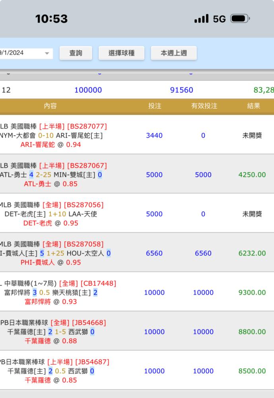Click summary valid bet 91560
Screen dimensions: 274x398
click(x=182, y=90)
